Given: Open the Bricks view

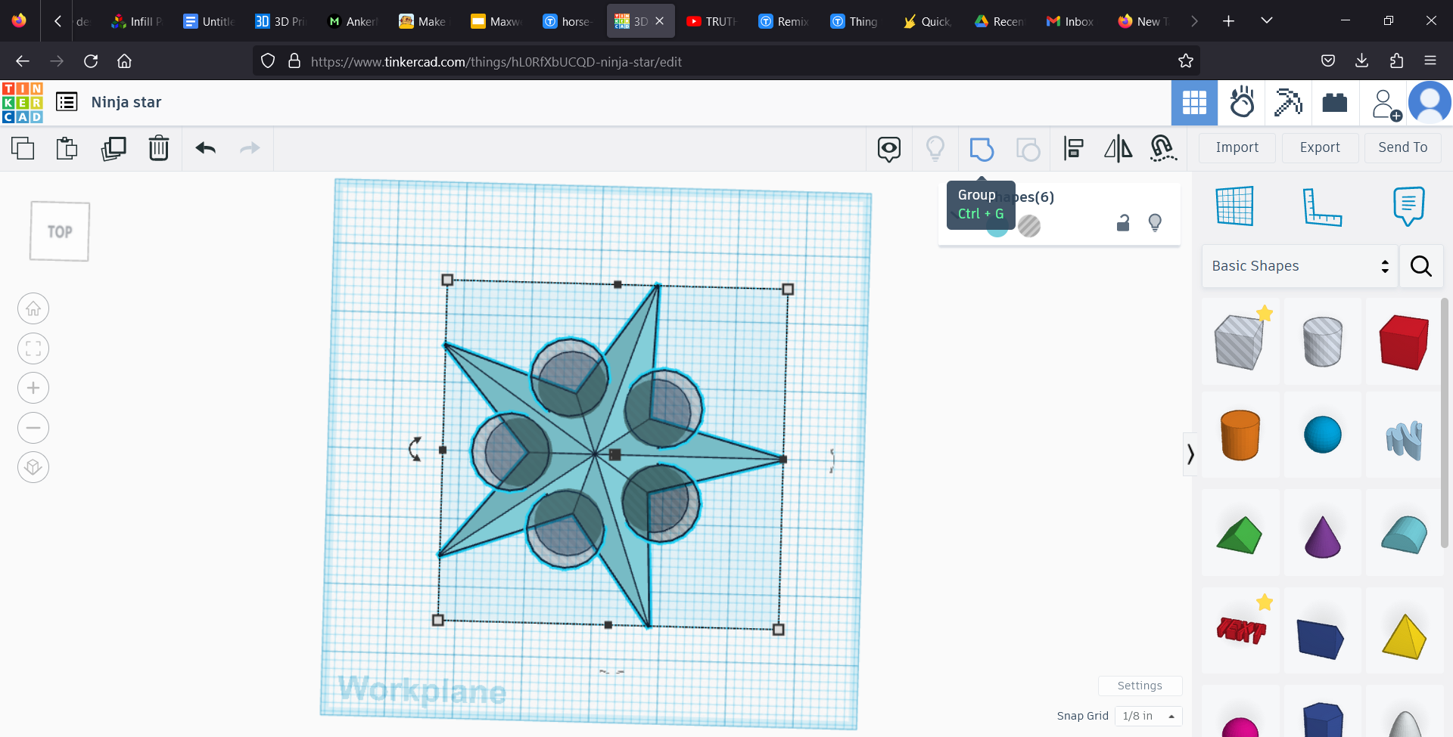Looking at the screenshot, I should click(x=1334, y=103).
